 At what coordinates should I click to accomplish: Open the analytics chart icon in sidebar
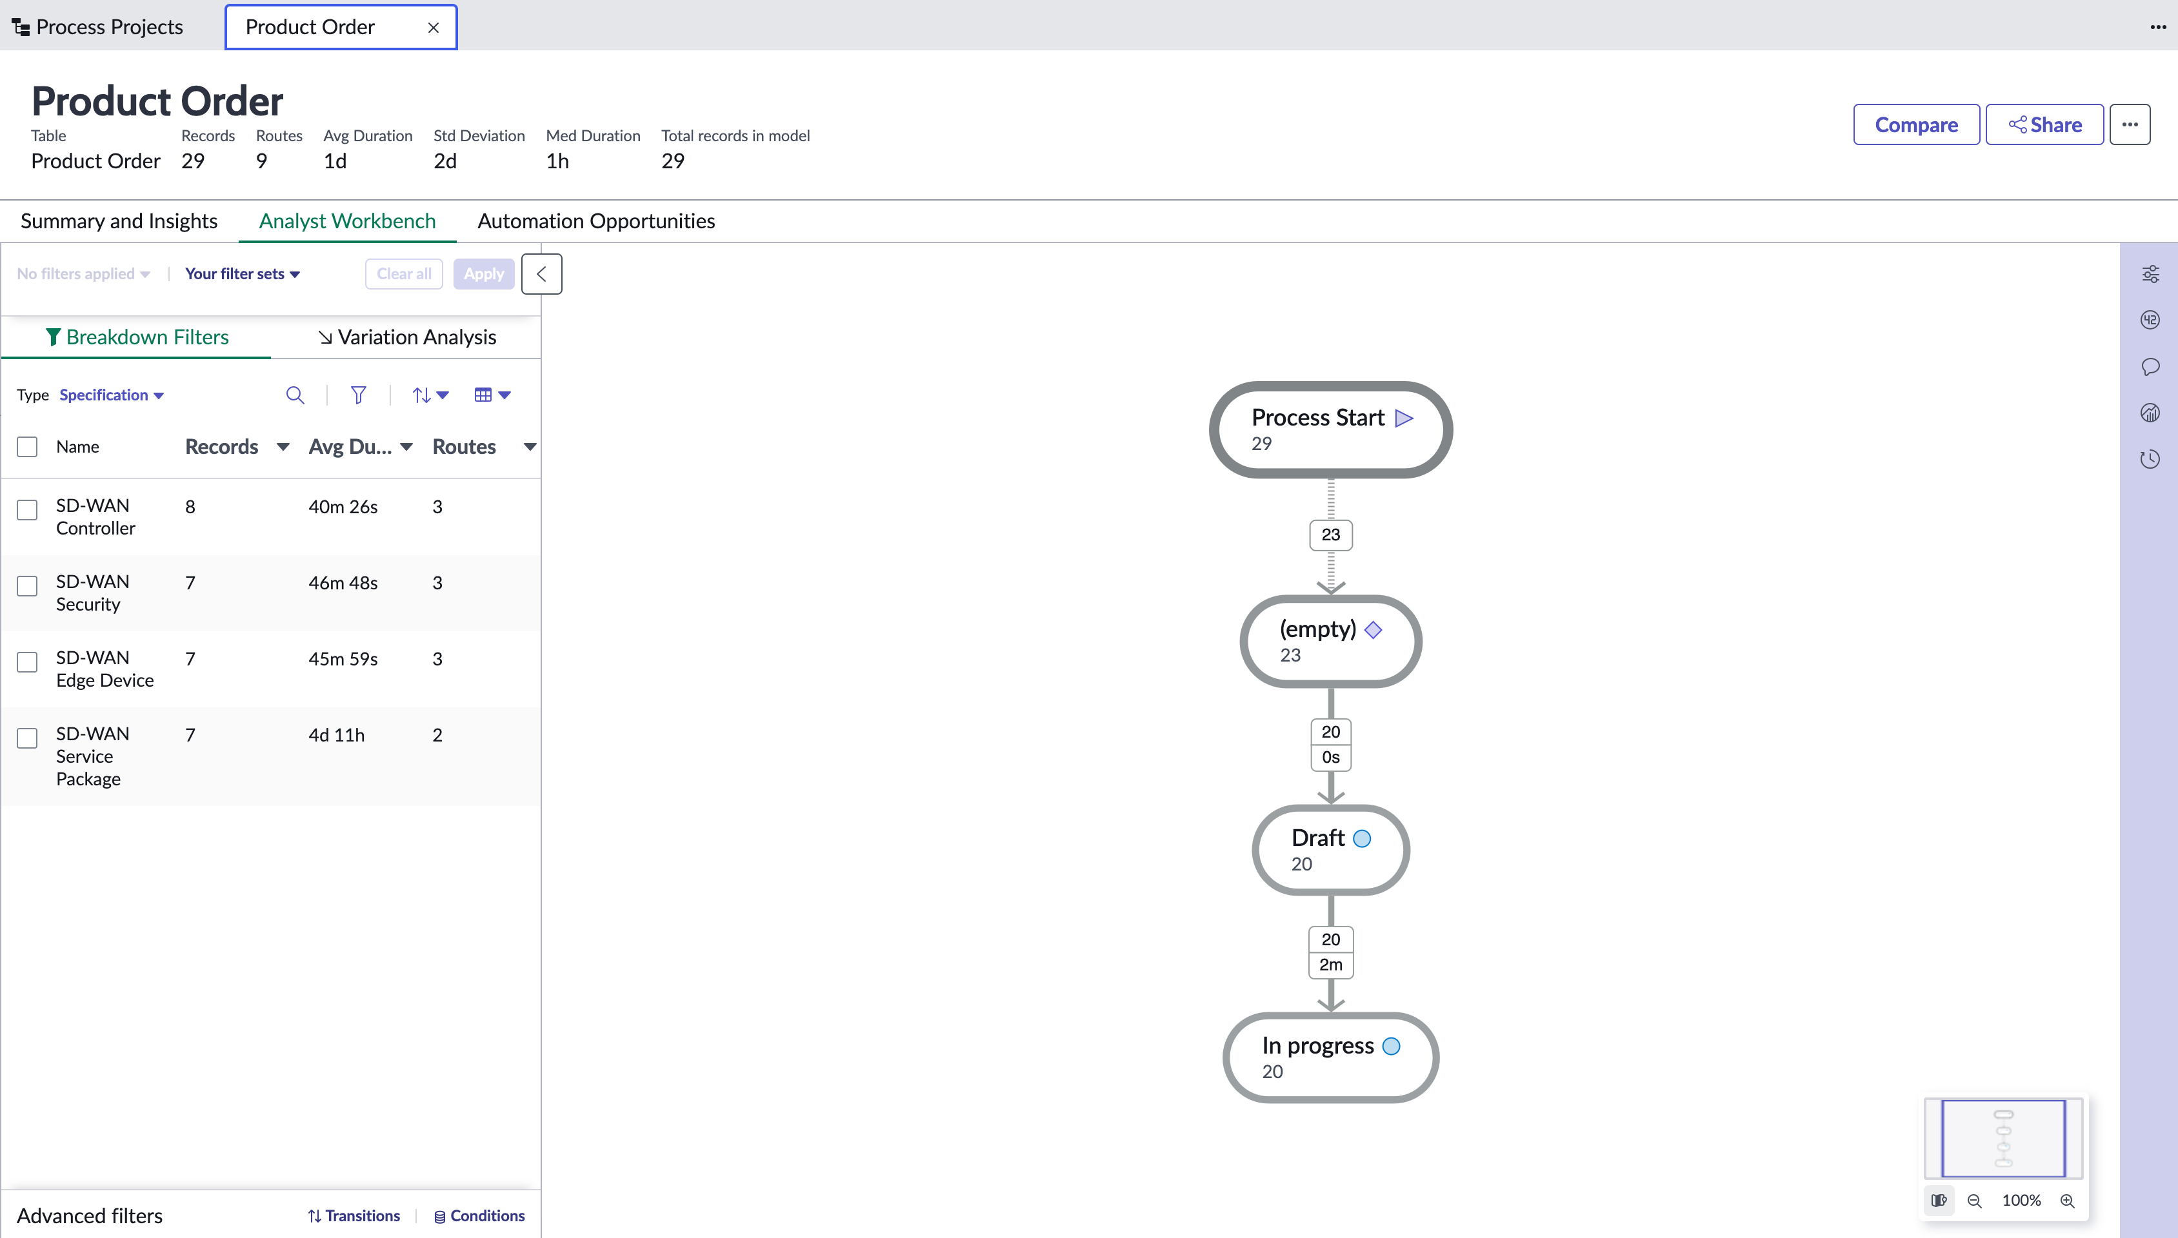[2150, 413]
